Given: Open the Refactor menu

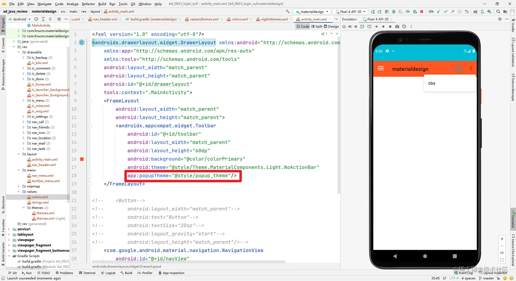Looking at the screenshot, I should (88, 4).
